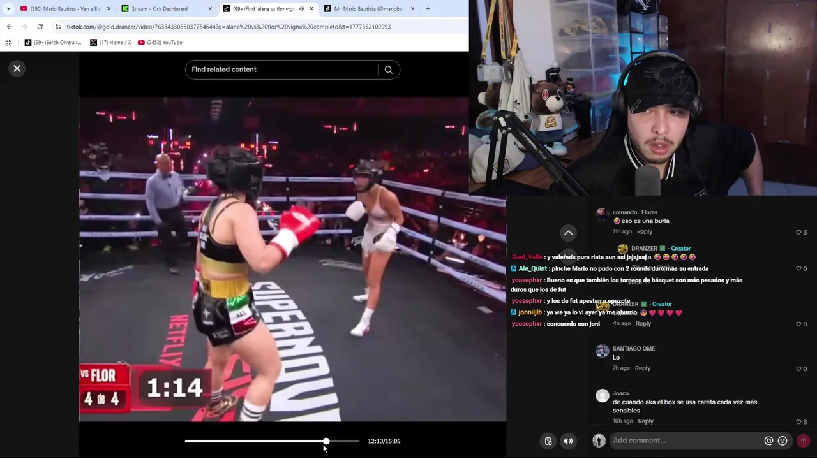Open the YouTube bookmark
The width and height of the screenshot is (817, 459).
tap(160, 42)
